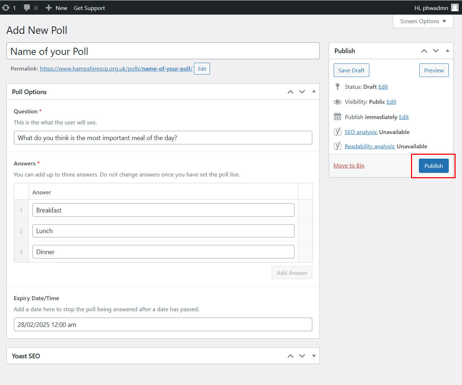The image size is (462, 385).
Task: Open the Screen Options dropdown
Action: click(x=423, y=21)
